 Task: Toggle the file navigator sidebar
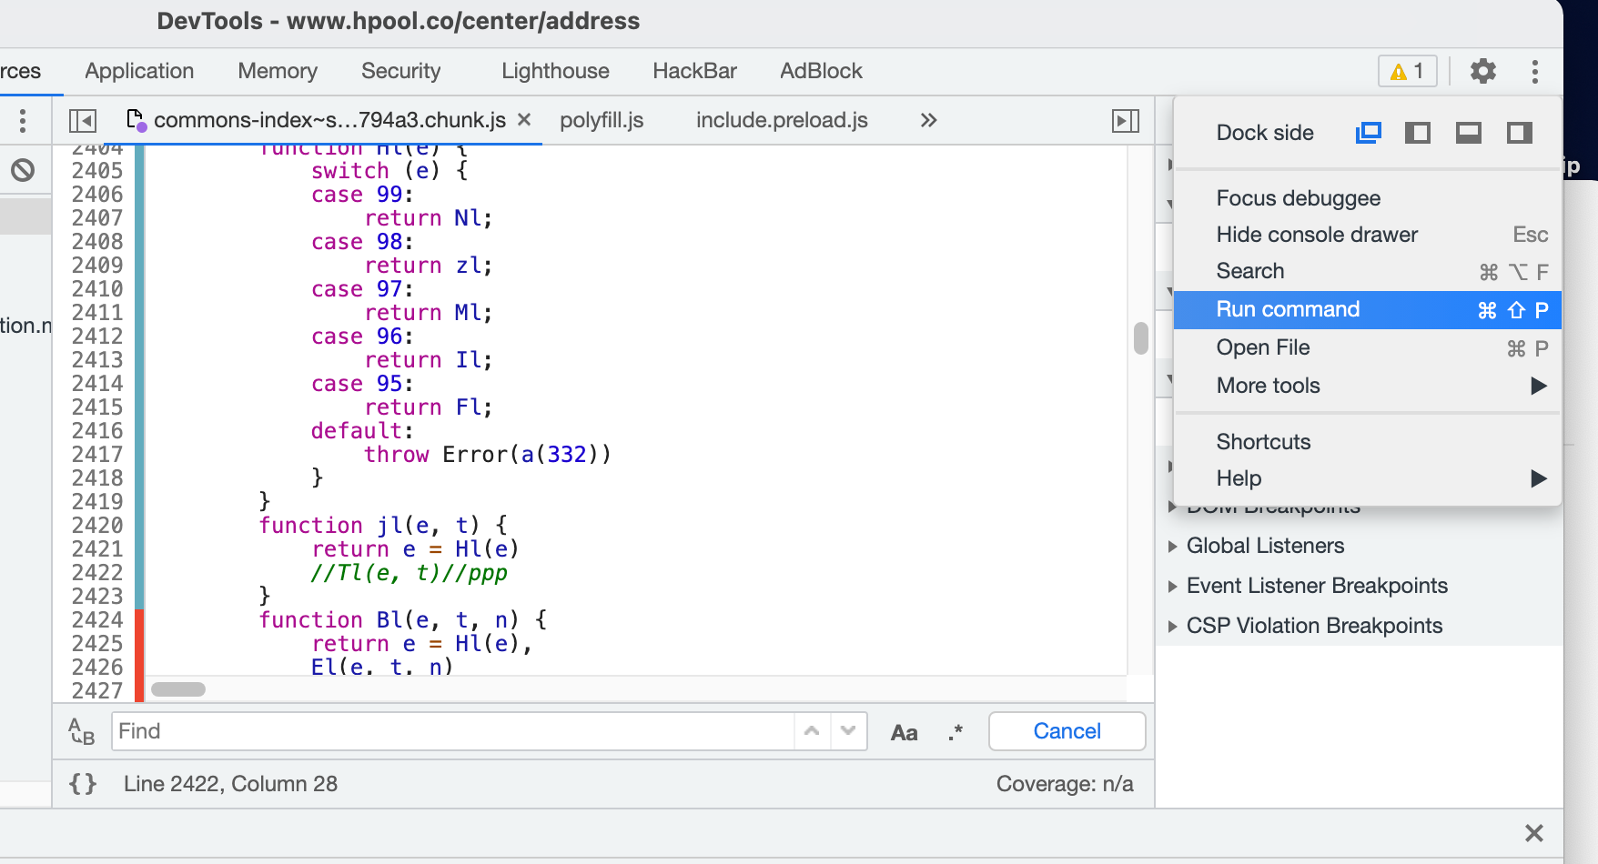click(x=83, y=120)
